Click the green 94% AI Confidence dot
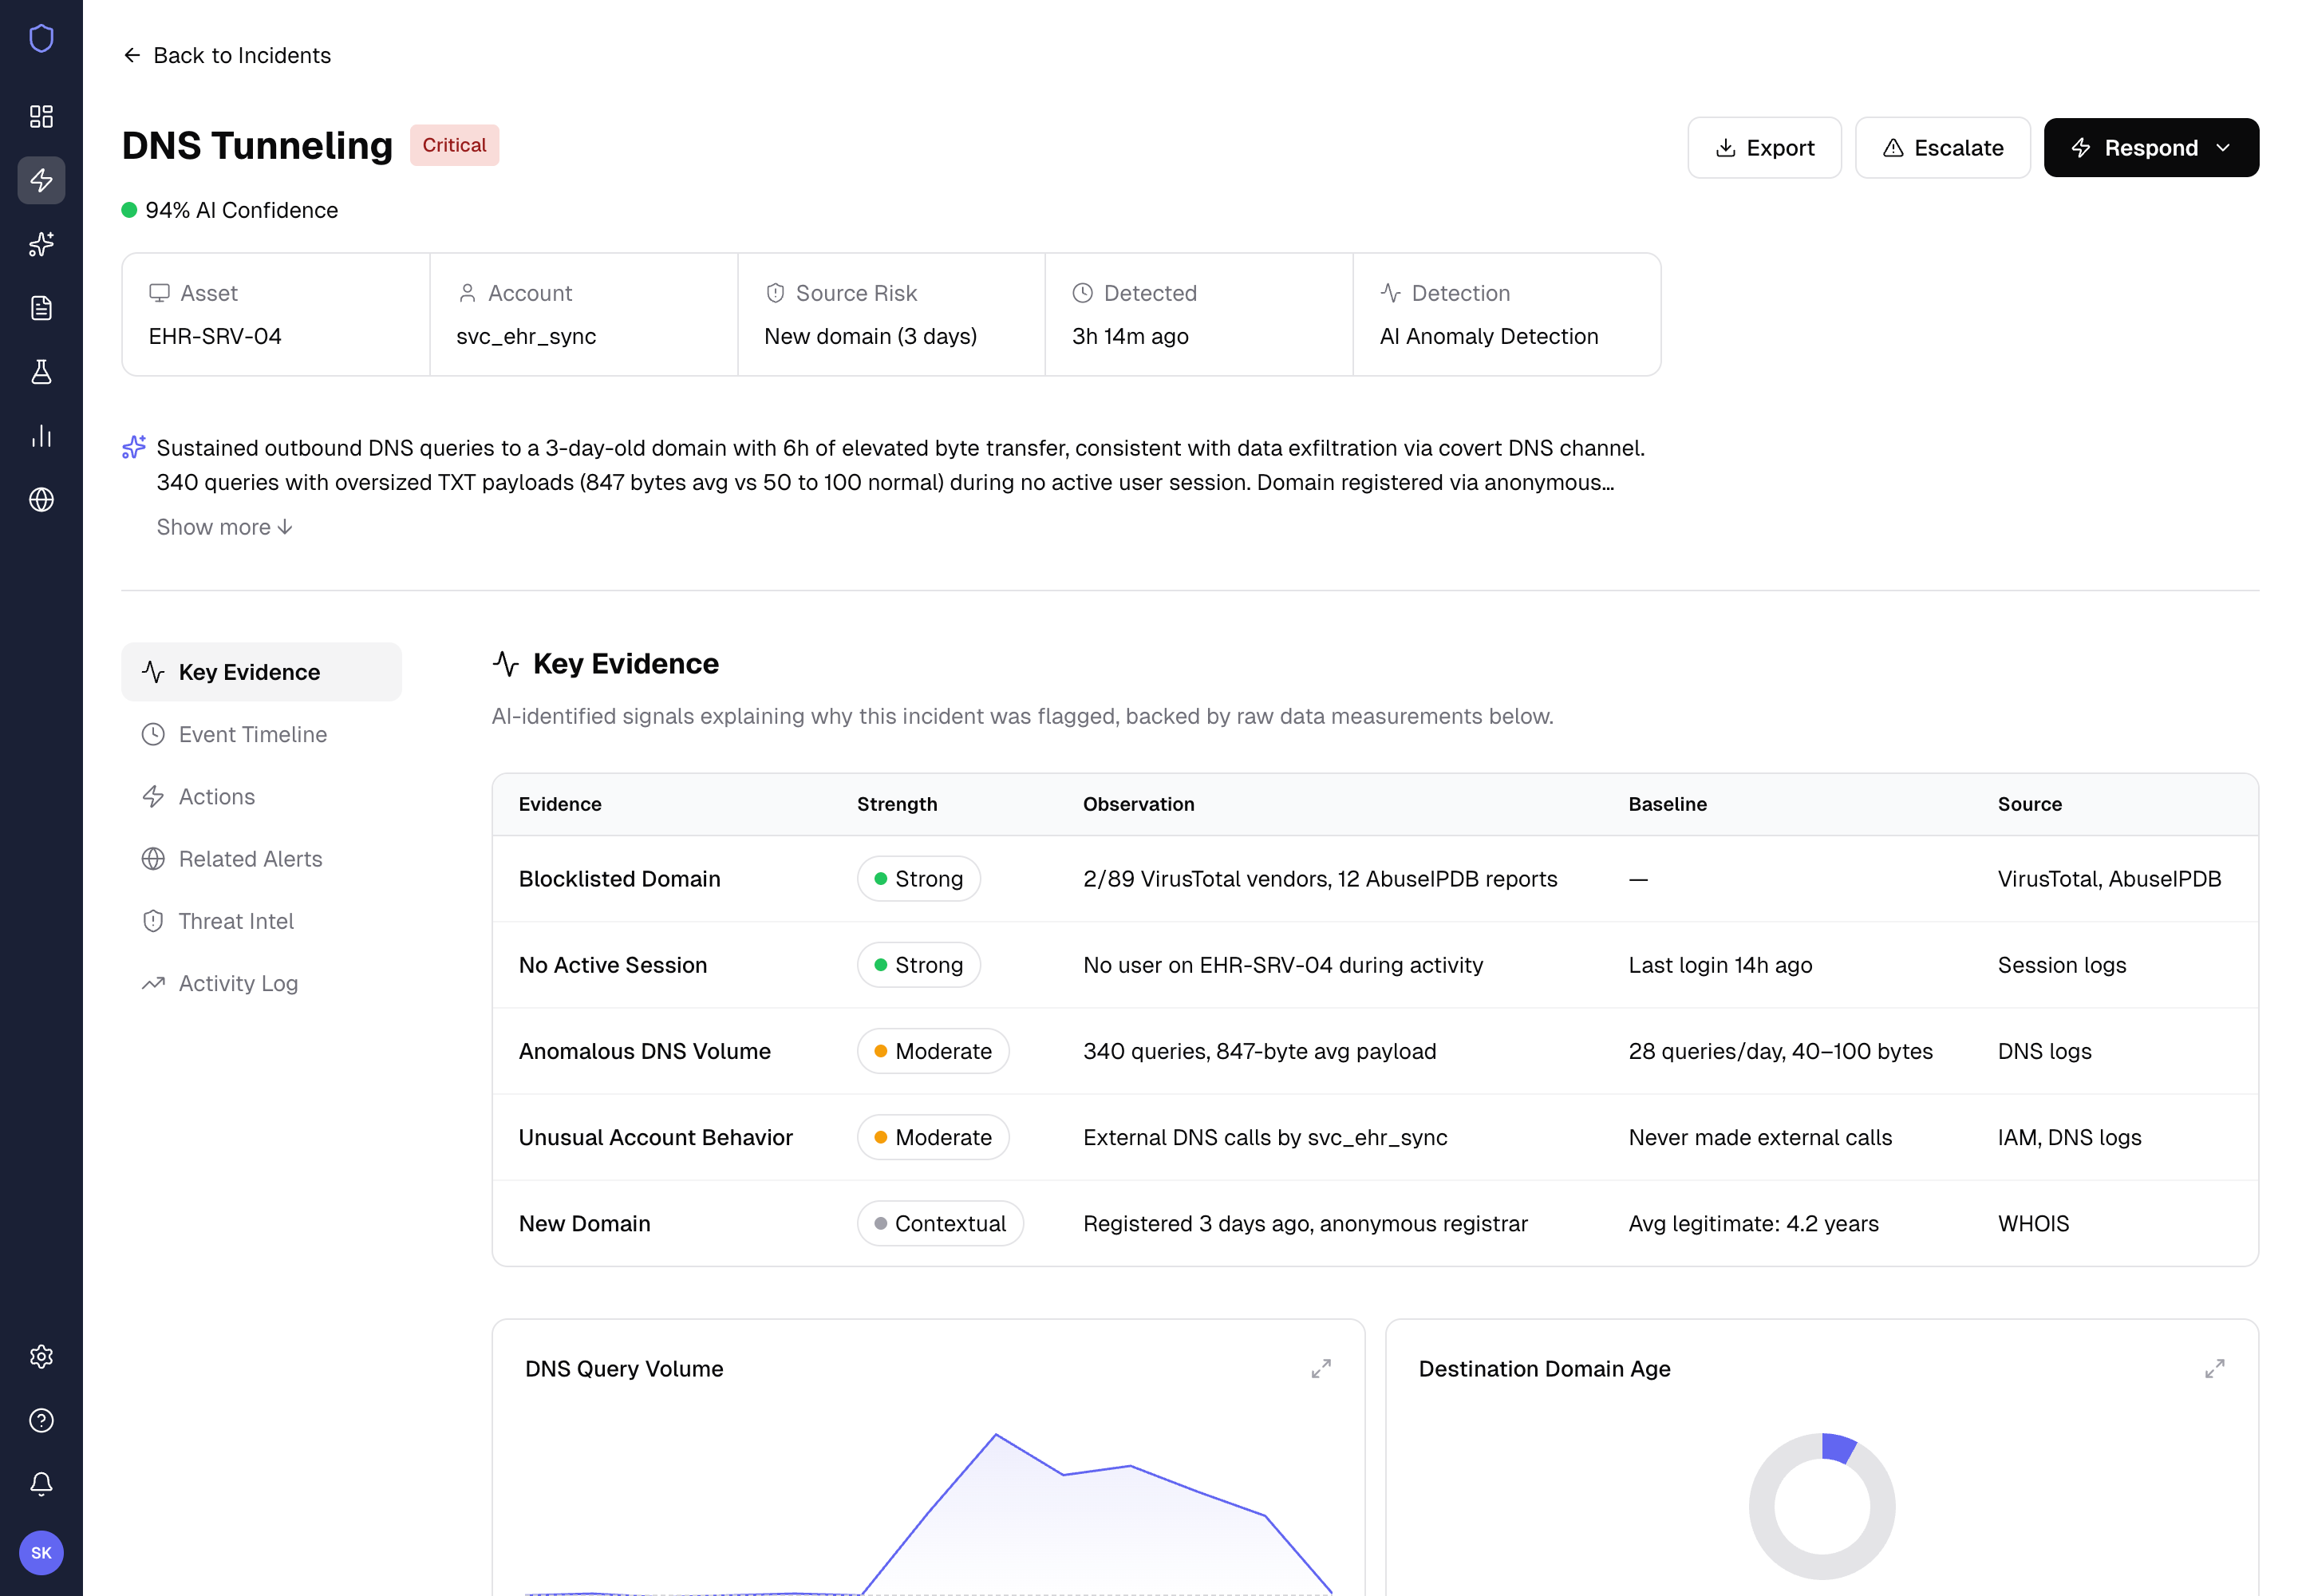Screen dimensions: 2298x1596 pos(129,210)
